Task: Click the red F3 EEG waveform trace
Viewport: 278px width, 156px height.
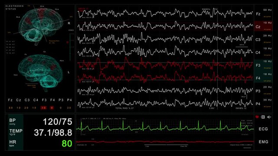Action: pos(165,65)
